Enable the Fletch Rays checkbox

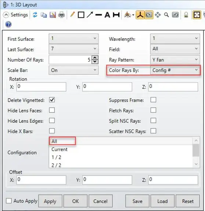(153, 110)
